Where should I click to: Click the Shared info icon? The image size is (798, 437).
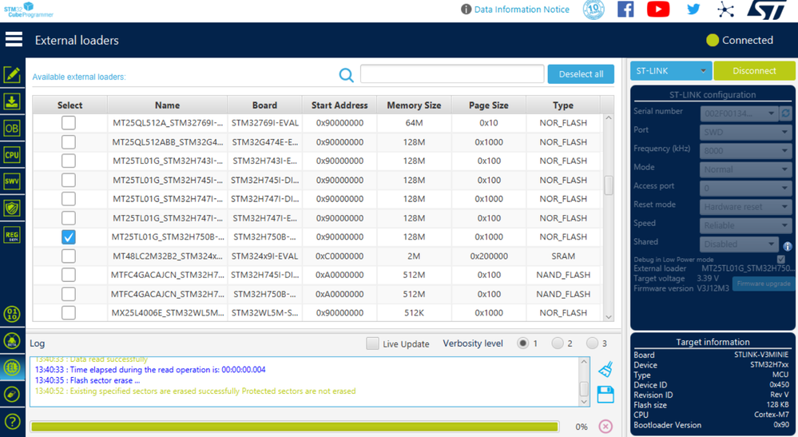pos(788,246)
